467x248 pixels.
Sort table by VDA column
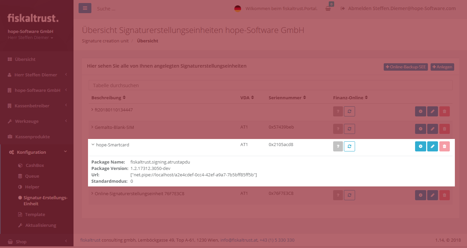(247, 98)
